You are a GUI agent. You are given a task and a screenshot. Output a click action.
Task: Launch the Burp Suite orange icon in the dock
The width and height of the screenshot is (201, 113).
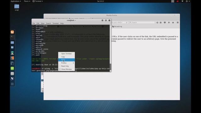12,58
